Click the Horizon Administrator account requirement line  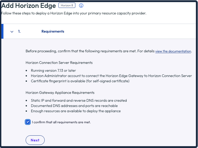111,76
